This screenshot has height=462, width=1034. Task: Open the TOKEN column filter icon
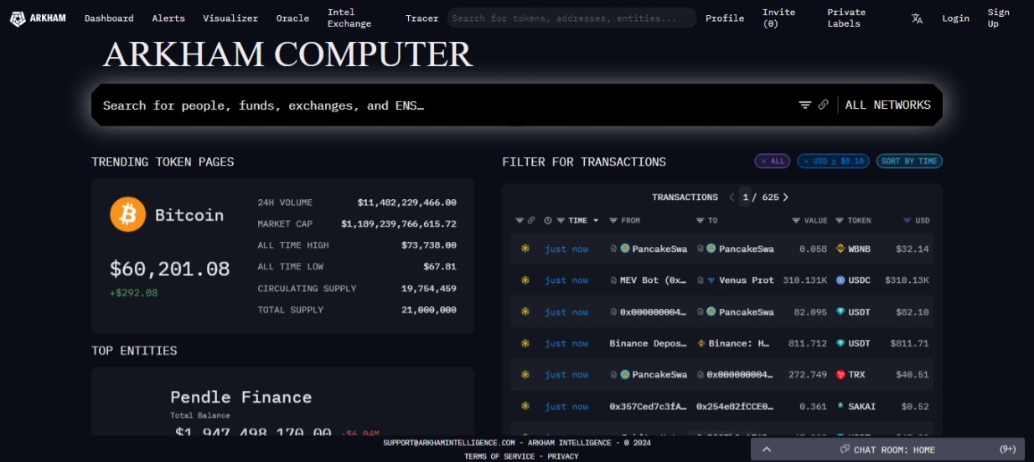[x=840, y=221]
